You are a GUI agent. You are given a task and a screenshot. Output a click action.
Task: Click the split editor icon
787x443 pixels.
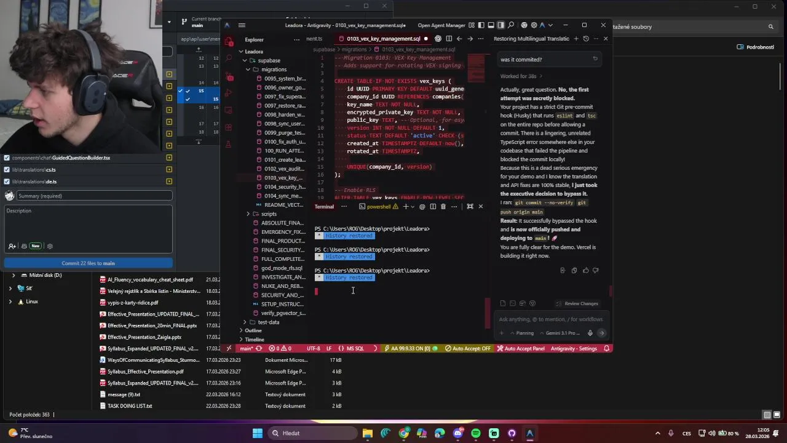click(x=449, y=39)
